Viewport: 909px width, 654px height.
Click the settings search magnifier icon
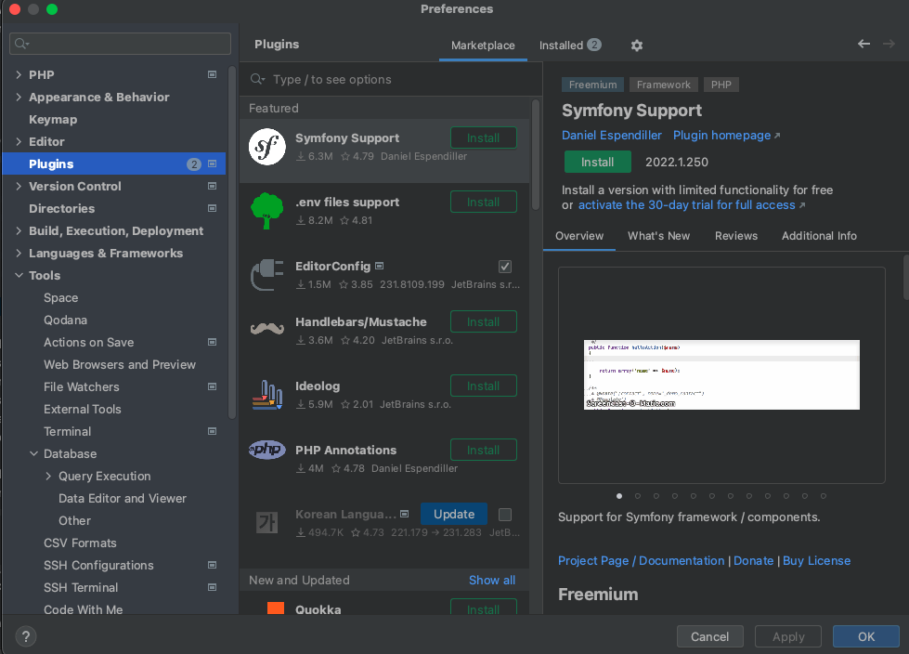pyautogui.click(x=22, y=44)
